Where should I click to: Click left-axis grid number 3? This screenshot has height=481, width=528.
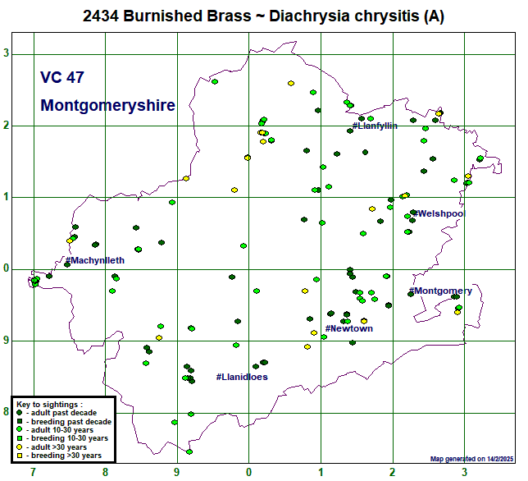point(6,53)
